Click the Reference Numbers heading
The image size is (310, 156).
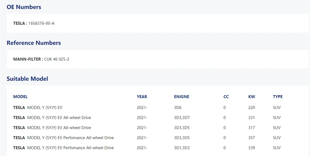[x=34, y=43]
